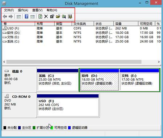Click the horizontal scrollbar thumb
The width and height of the screenshot is (163, 138).
(x=74, y=62)
